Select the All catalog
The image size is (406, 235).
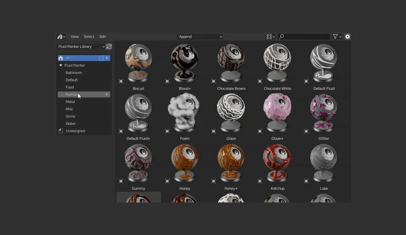click(84, 58)
